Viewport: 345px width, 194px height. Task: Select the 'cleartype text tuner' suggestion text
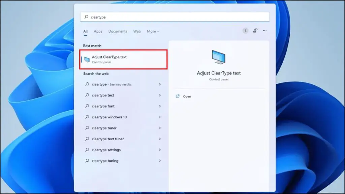(108, 139)
